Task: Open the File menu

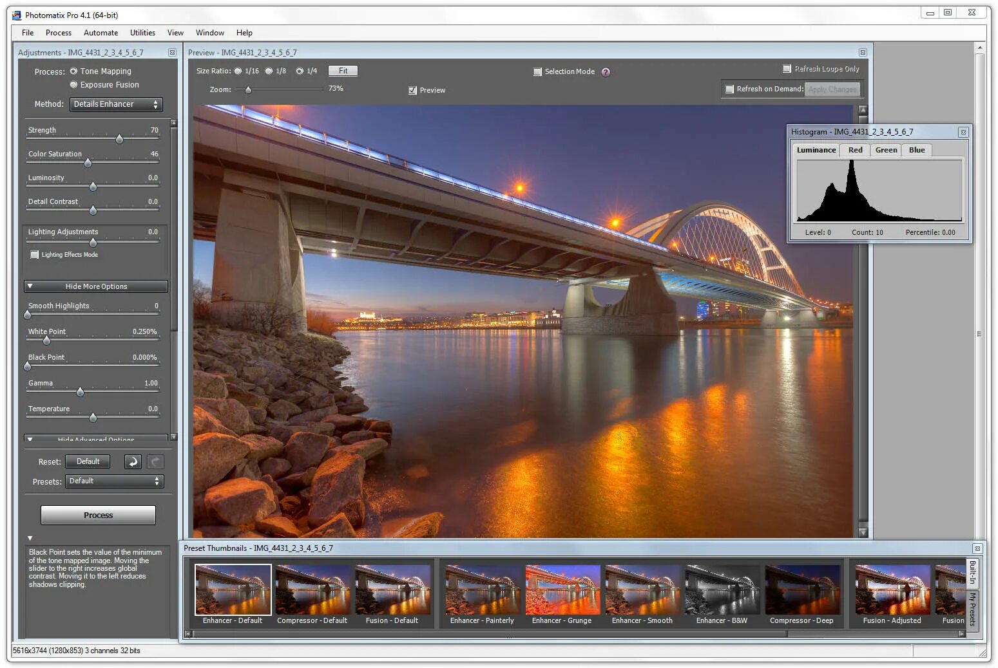Action: coord(28,33)
